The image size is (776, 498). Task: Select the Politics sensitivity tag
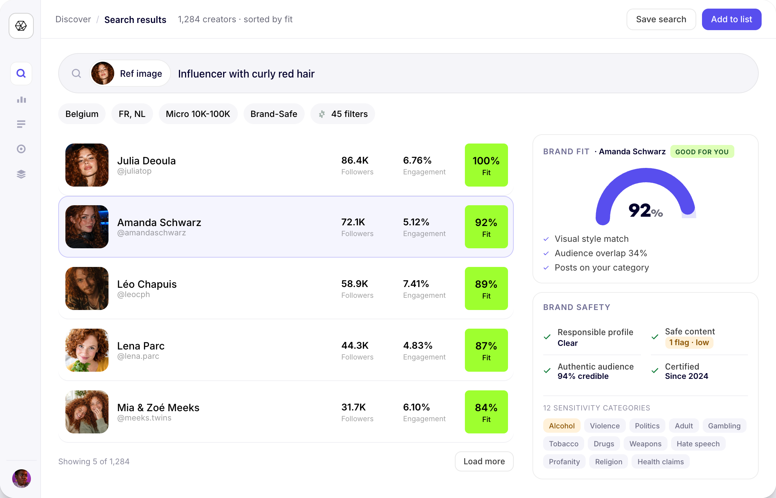tap(647, 426)
